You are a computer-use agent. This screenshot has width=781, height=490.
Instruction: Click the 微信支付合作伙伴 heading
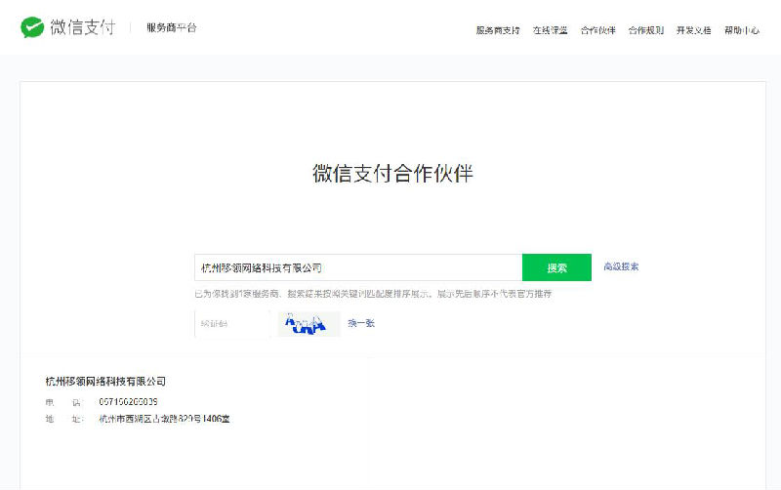392,174
